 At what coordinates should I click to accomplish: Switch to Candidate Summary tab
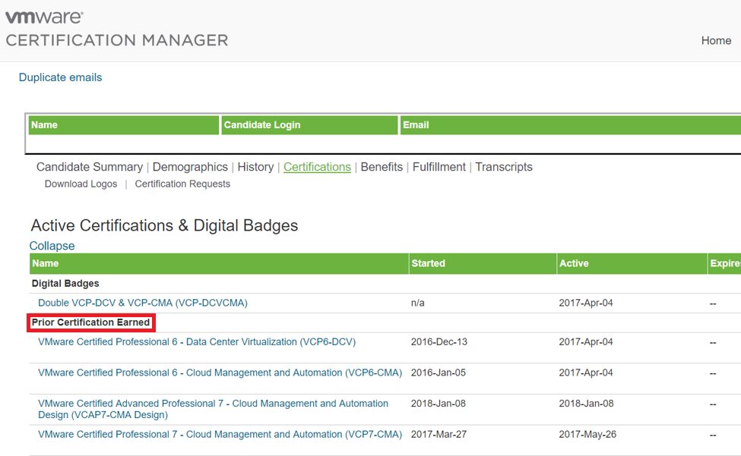pyautogui.click(x=89, y=167)
